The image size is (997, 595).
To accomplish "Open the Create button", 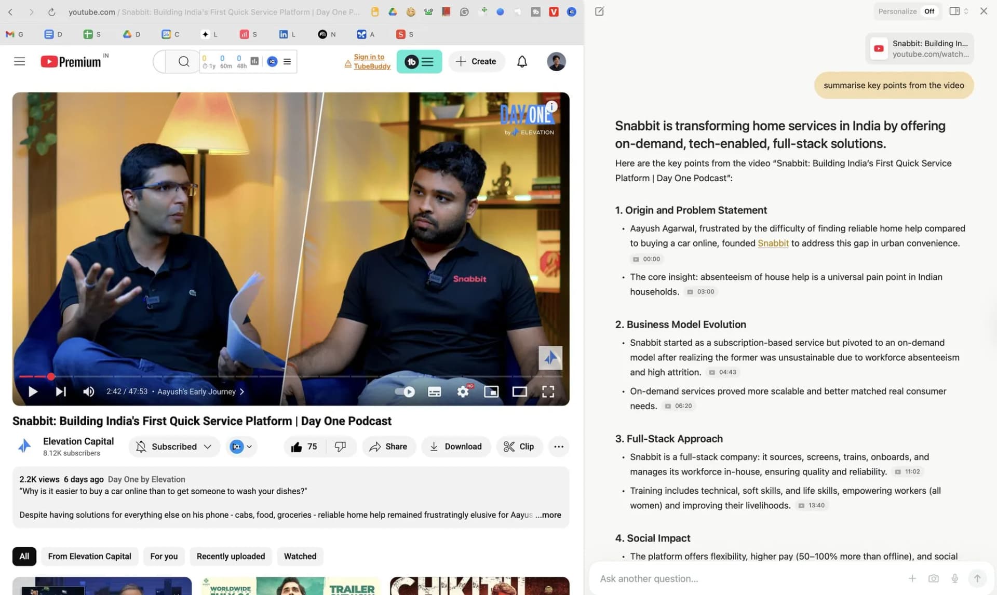I will [x=476, y=61].
